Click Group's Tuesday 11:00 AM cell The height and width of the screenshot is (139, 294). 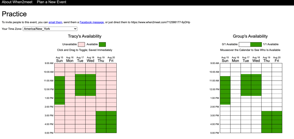point(246,82)
